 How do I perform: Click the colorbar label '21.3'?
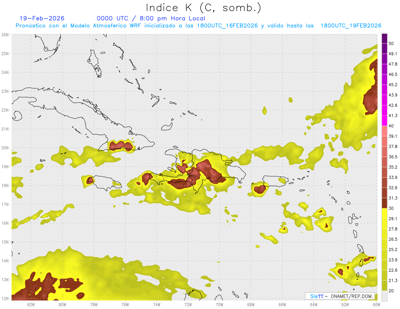[393, 280]
